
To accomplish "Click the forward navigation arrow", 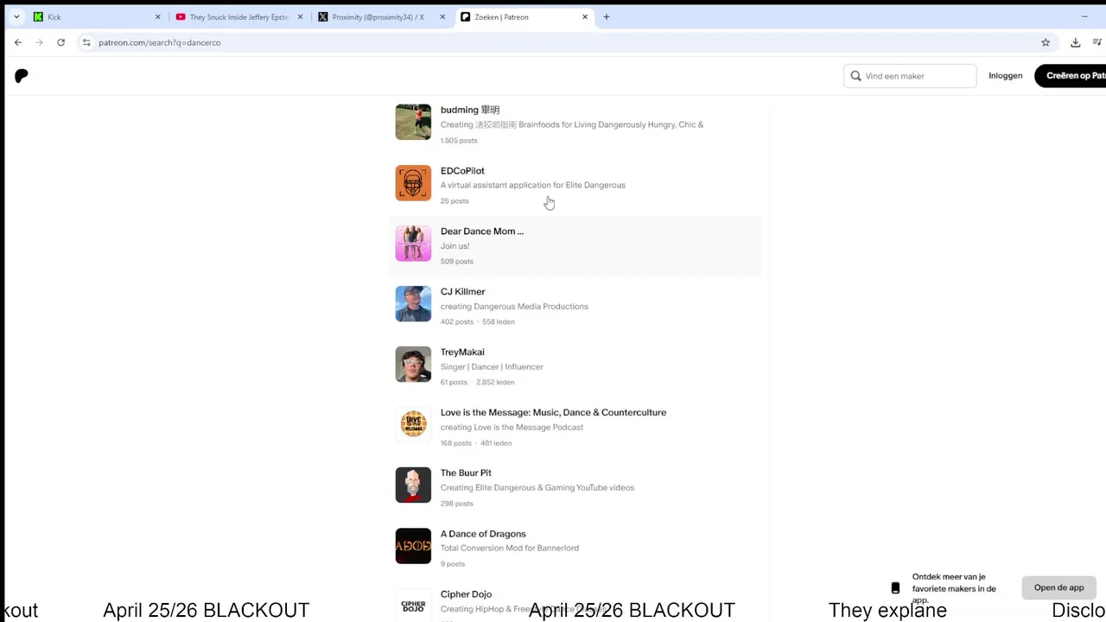I will pos(39,42).
